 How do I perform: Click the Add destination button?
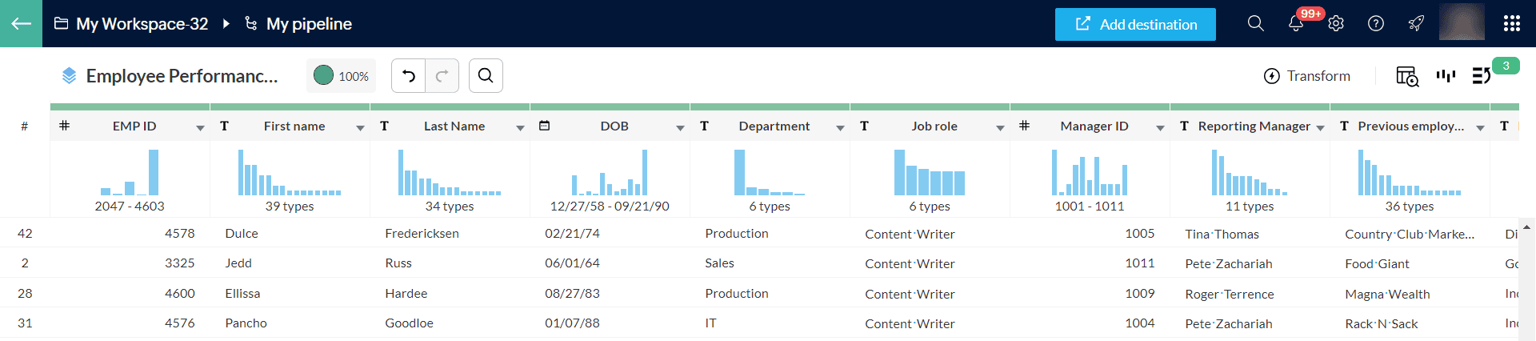pos(1135,24)
